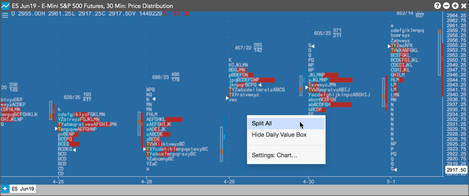
Task: Click the blue chart logo icon
Action: tap(5, 6)
